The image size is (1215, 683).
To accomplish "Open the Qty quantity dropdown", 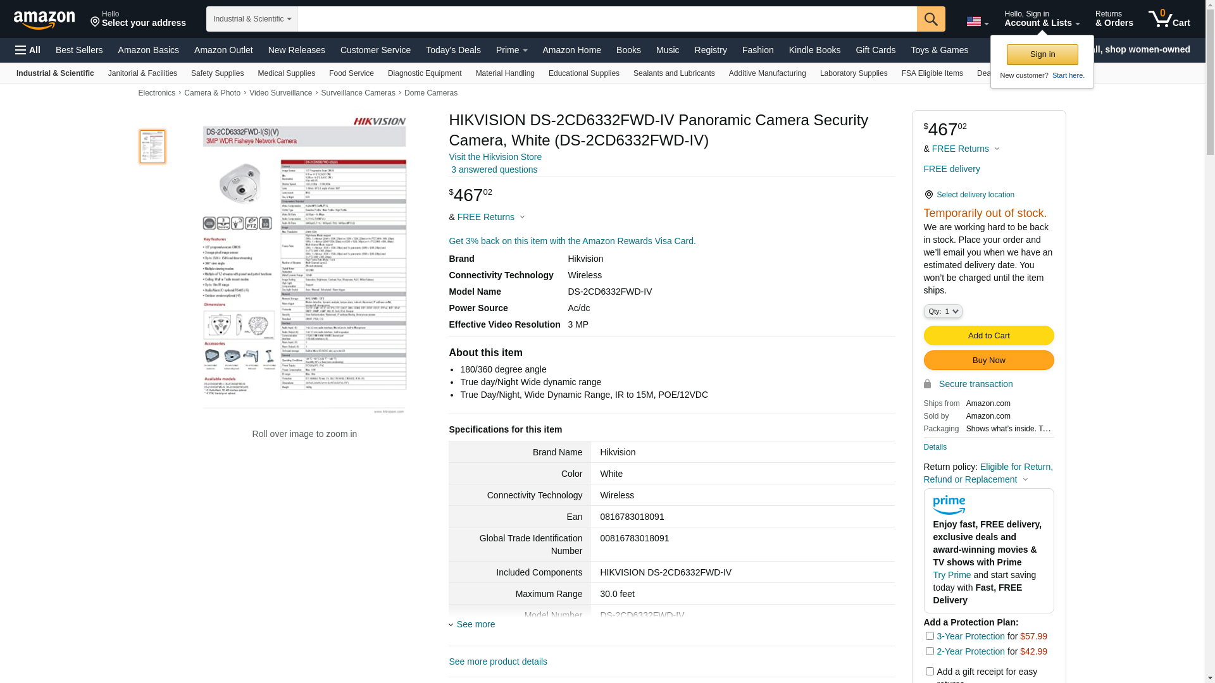I will pos(943,311).
